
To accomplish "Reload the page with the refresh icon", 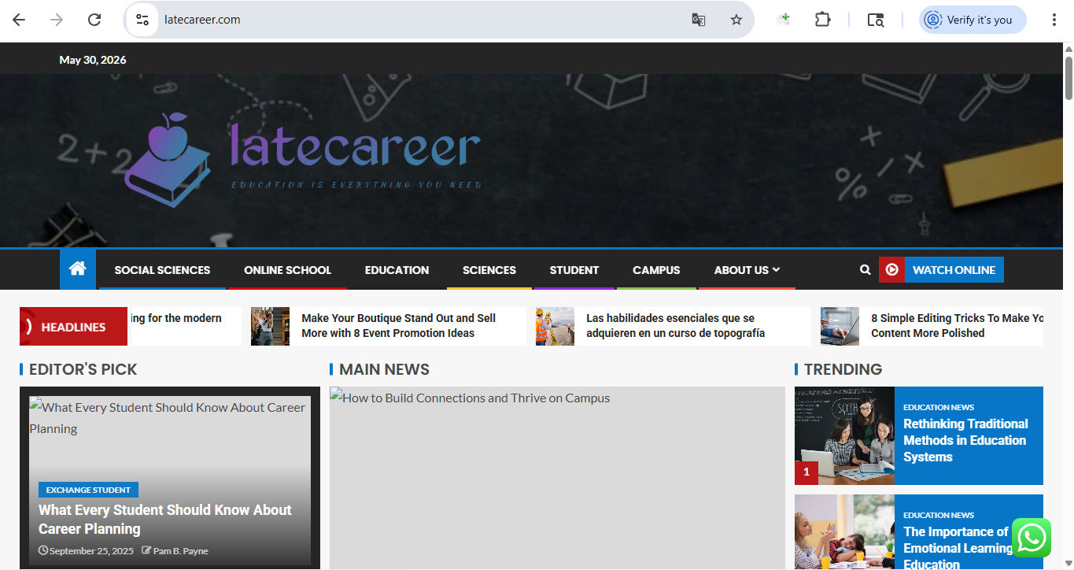I will [94, 20].
